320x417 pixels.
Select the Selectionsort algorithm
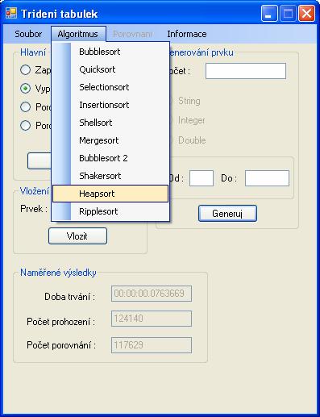pos(110,87)
